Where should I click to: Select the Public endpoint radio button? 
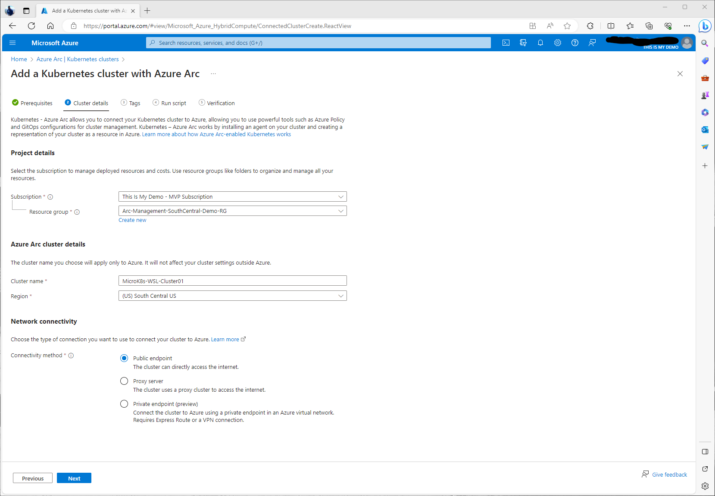pos(124,358)
